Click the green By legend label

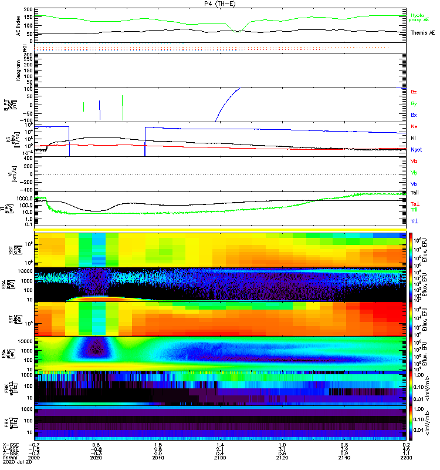pyautogui.click(x=414, y=103)
